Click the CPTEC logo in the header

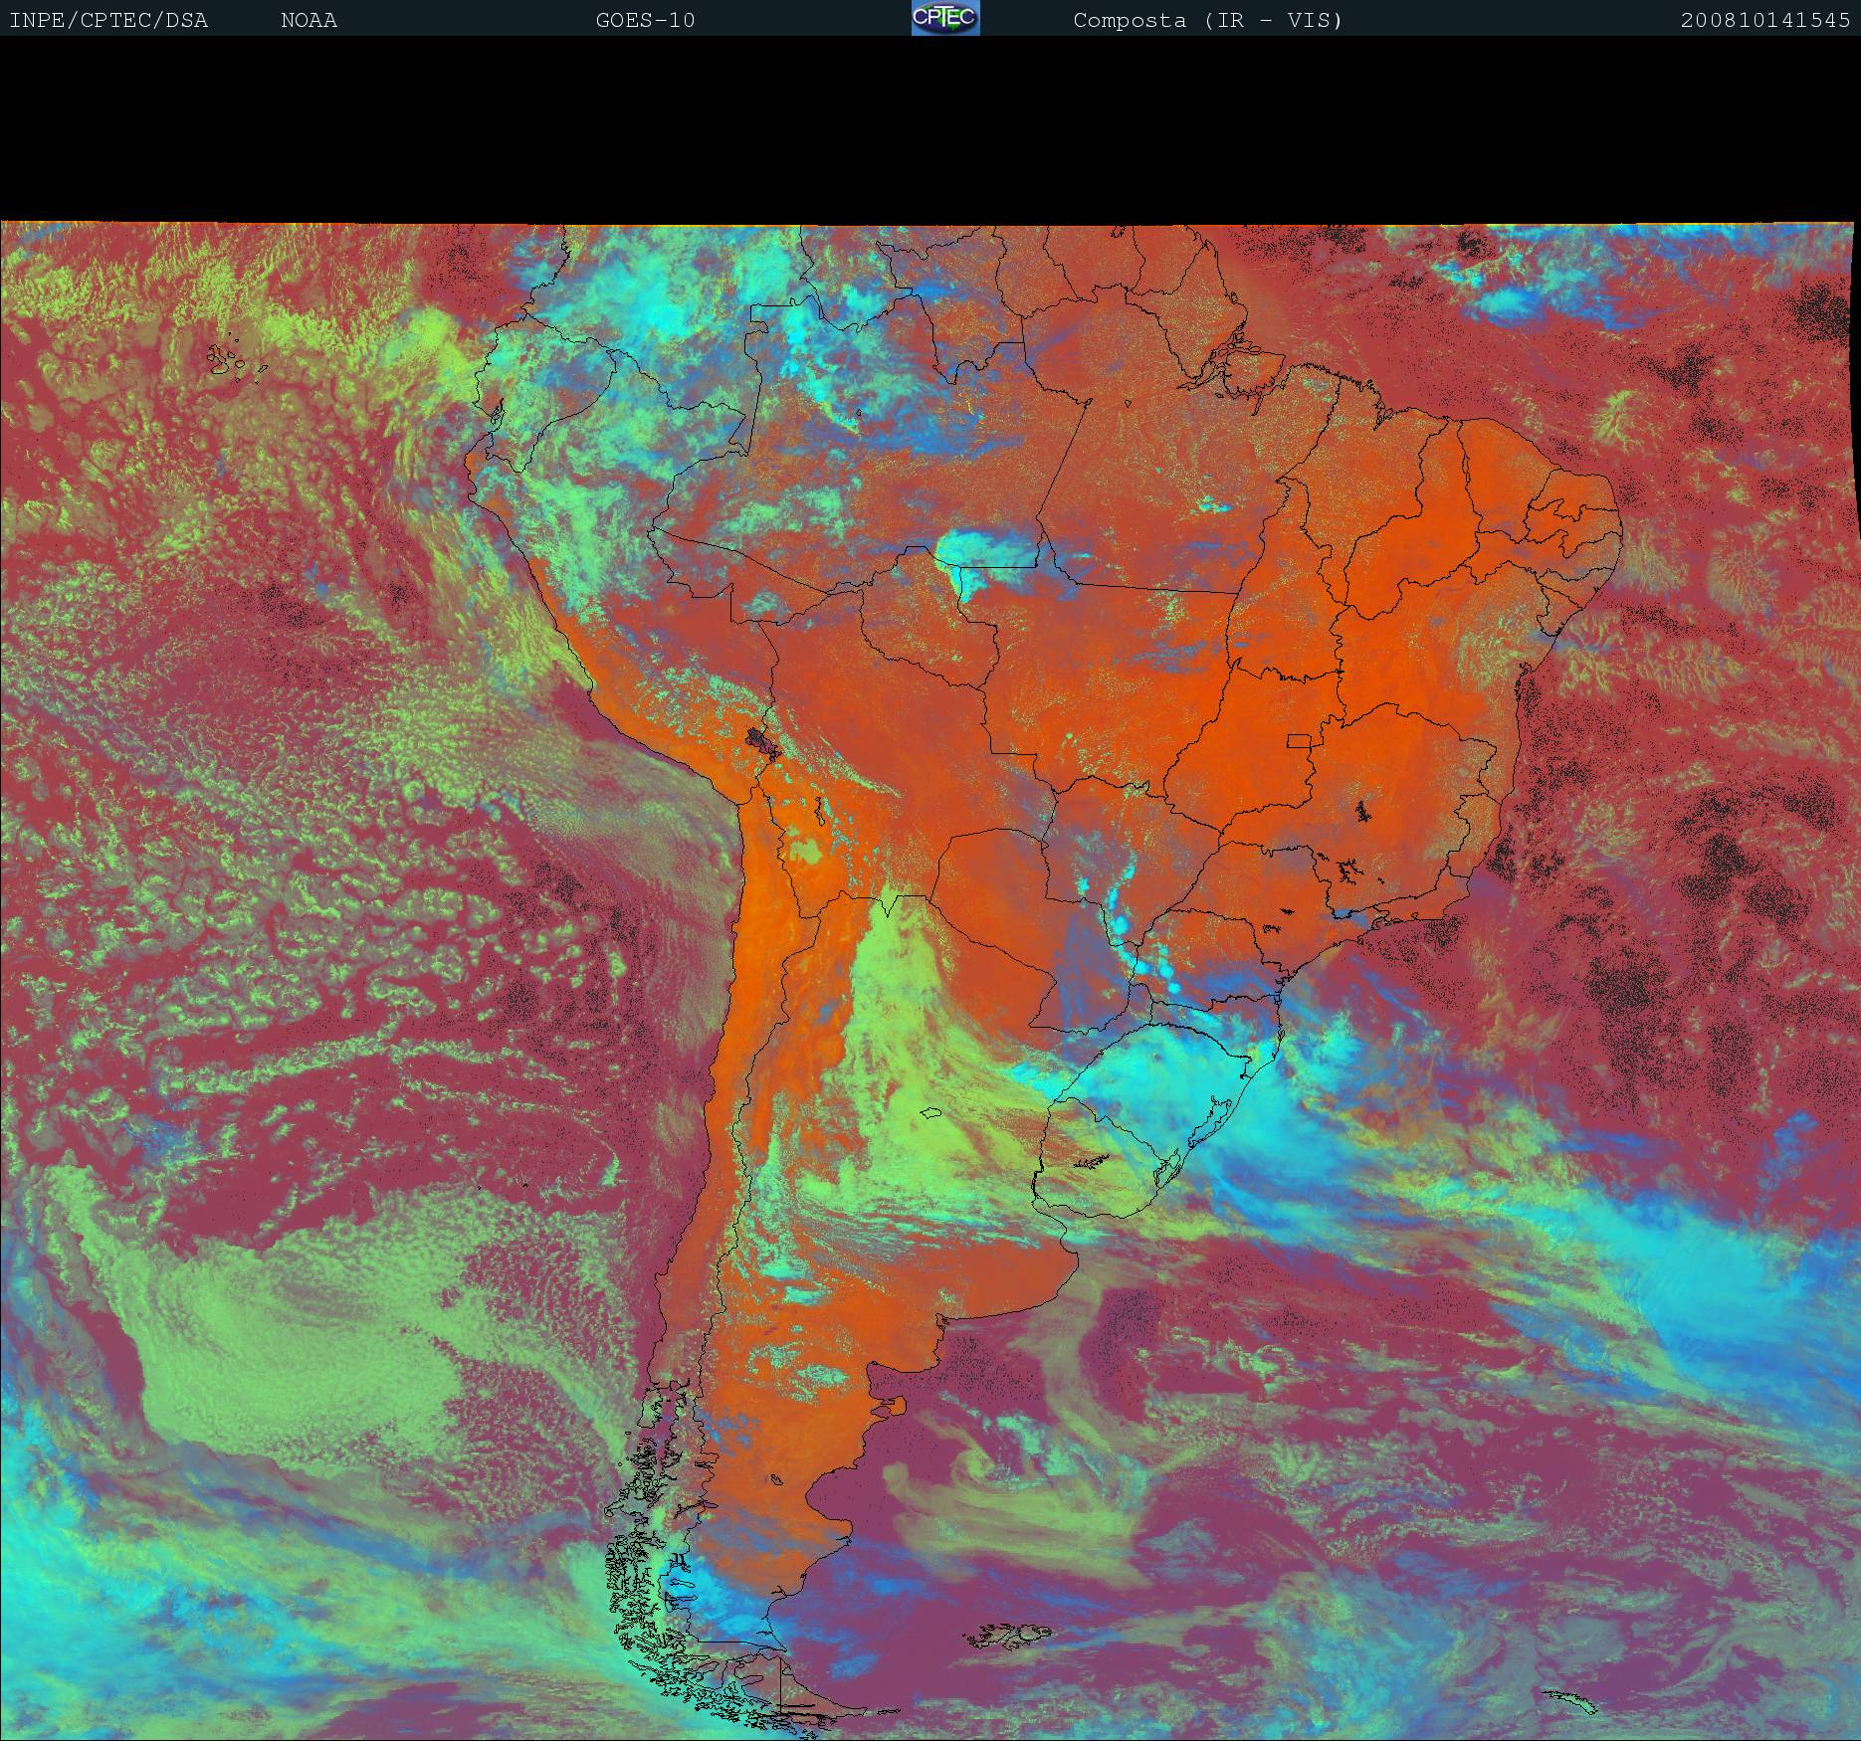click(x=944, y=19)
